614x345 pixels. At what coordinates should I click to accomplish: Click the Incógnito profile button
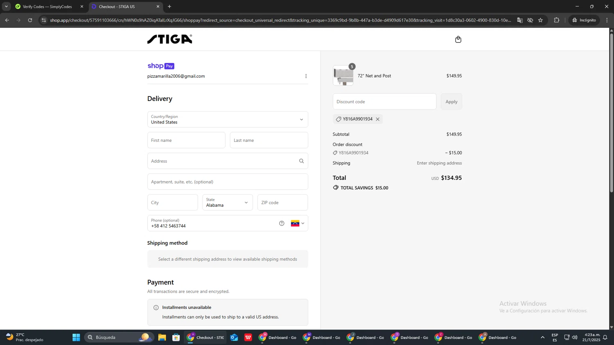[585, 20]
